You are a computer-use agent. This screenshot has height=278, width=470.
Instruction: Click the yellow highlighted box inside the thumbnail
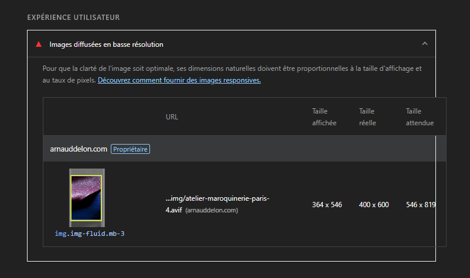pyautogui.click(x=87, y=199)
